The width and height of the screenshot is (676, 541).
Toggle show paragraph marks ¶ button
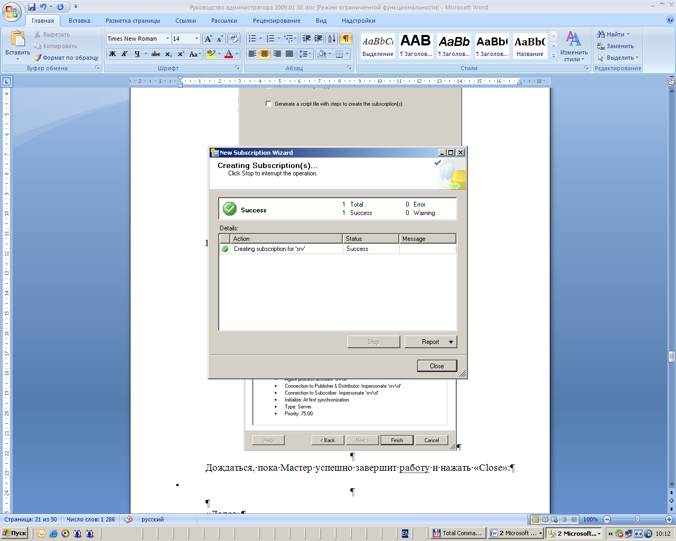coord(345,39)
